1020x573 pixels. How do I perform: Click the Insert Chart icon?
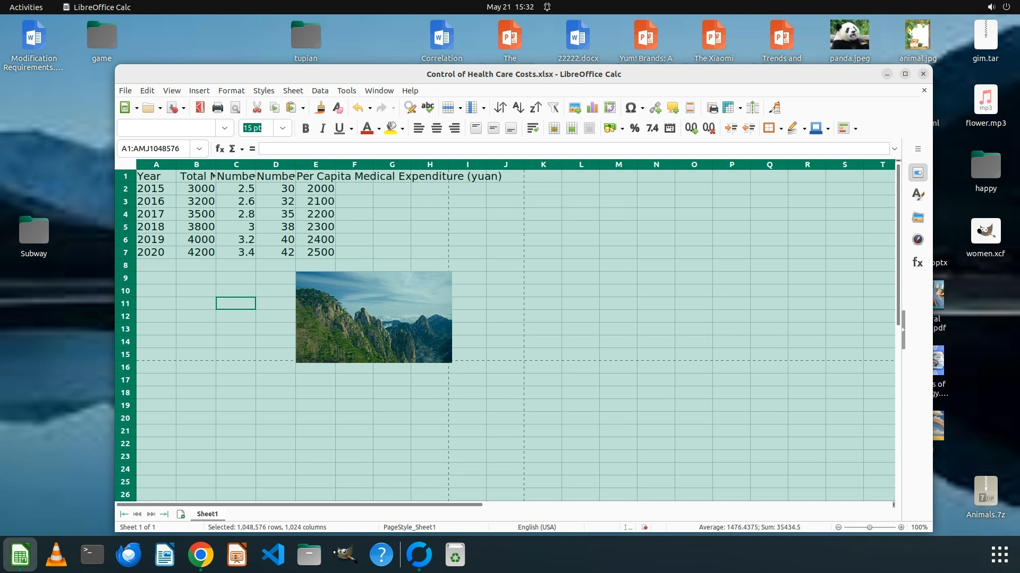click(592, 108)
